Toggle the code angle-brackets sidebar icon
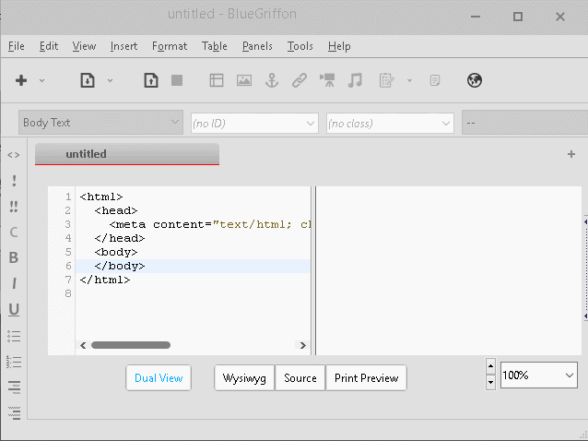This screenshot has width=588, height=441. click(x=14, y=155)
